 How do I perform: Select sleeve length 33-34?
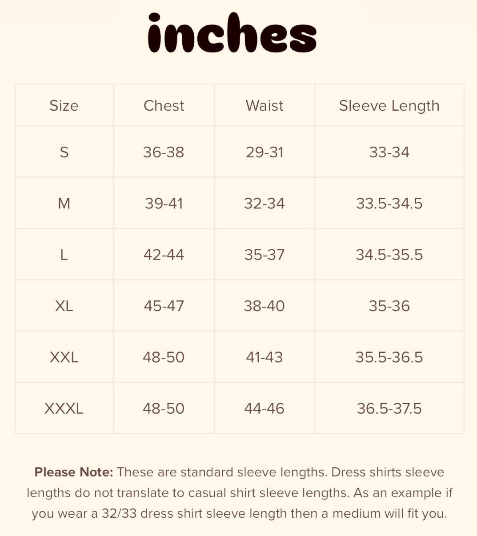pyautogui.click(x=389, y=152)
